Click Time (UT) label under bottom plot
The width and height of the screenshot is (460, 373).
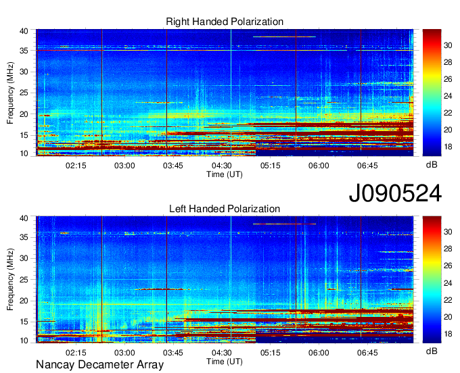pyautogui.click(x=225, y=362)
